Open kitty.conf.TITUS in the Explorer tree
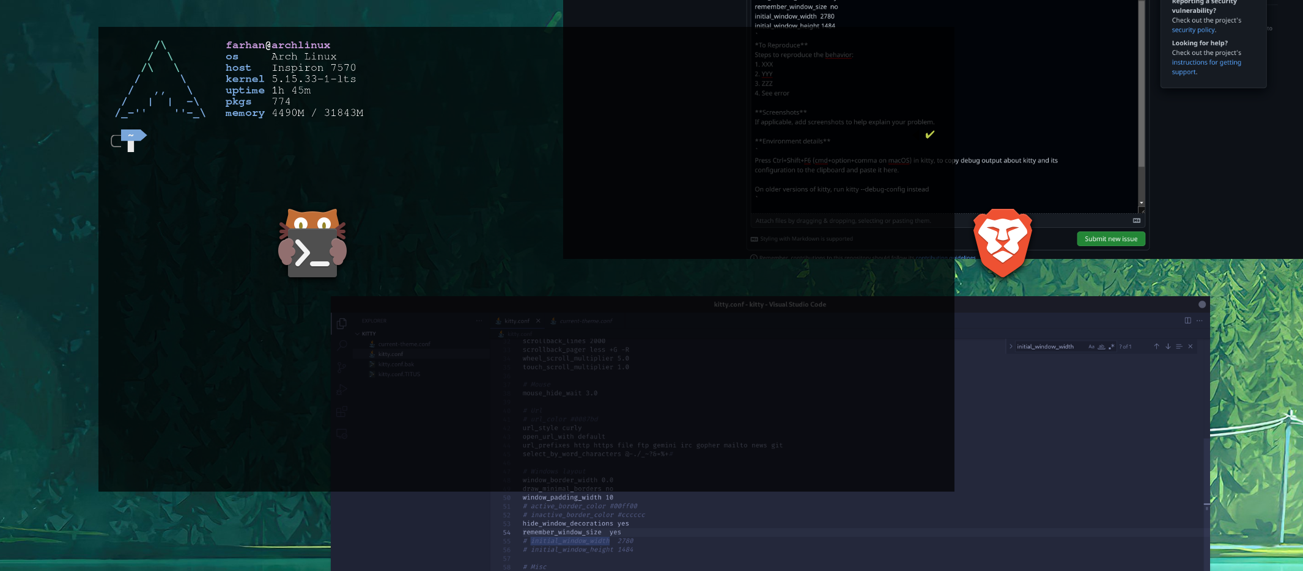The image size is (1303, 571). tap(399, 374)
